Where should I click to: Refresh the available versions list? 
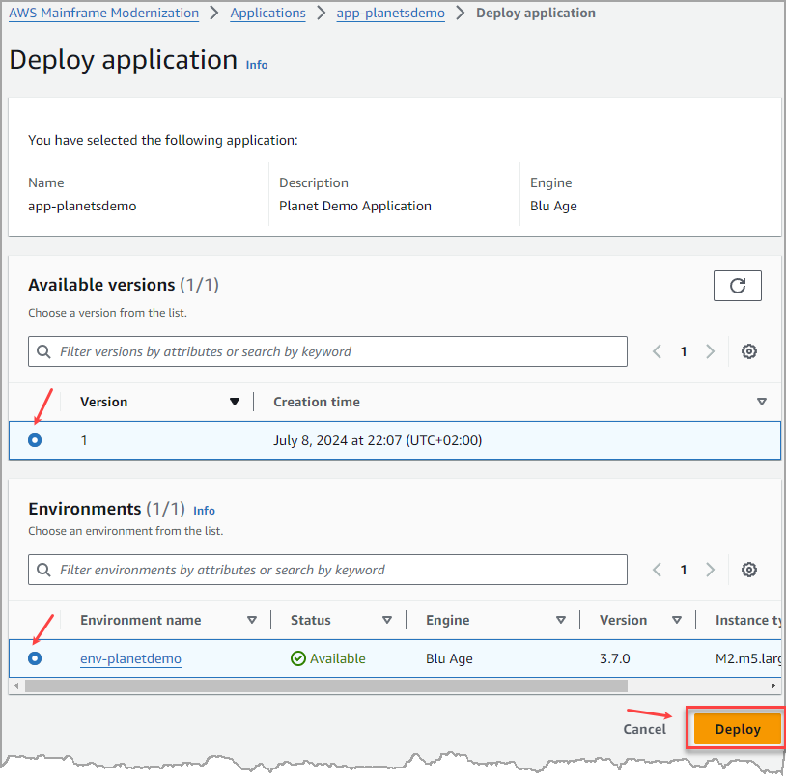737,286
